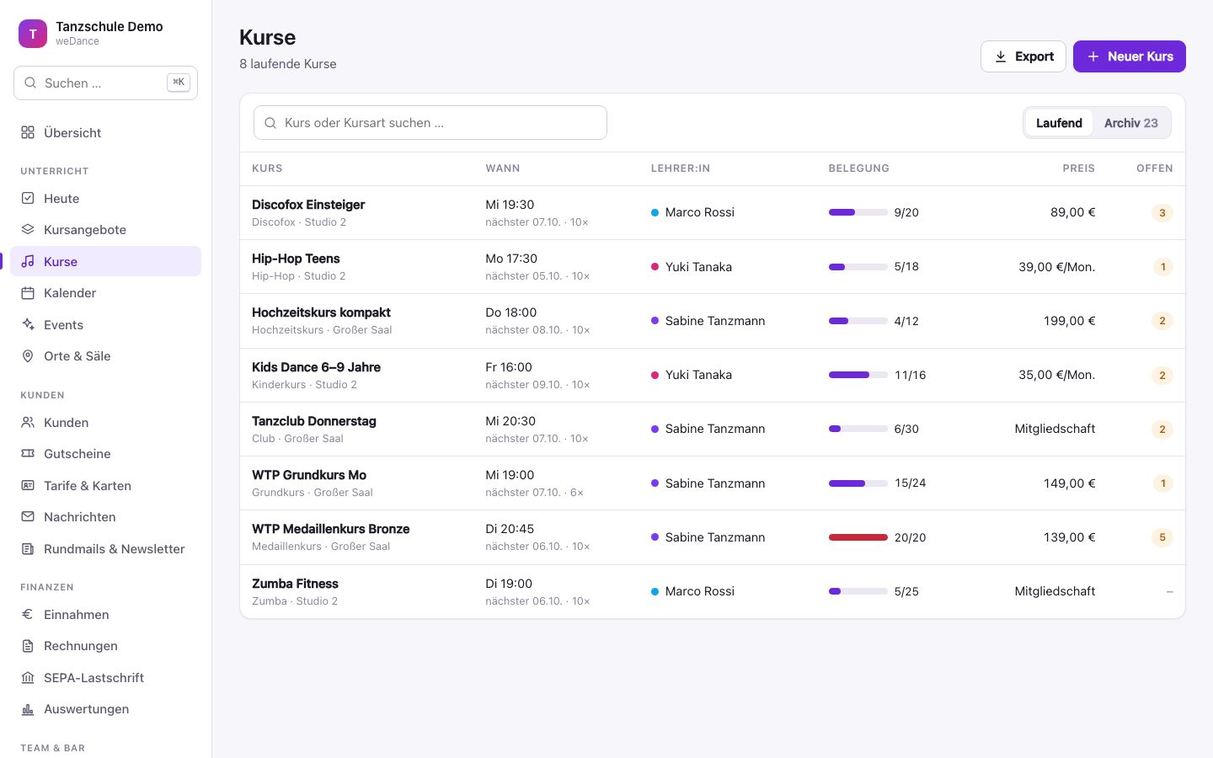Focus the sidebar Suchen field
The height and width of the screenshot is (758, 1213).
[105, 83]
